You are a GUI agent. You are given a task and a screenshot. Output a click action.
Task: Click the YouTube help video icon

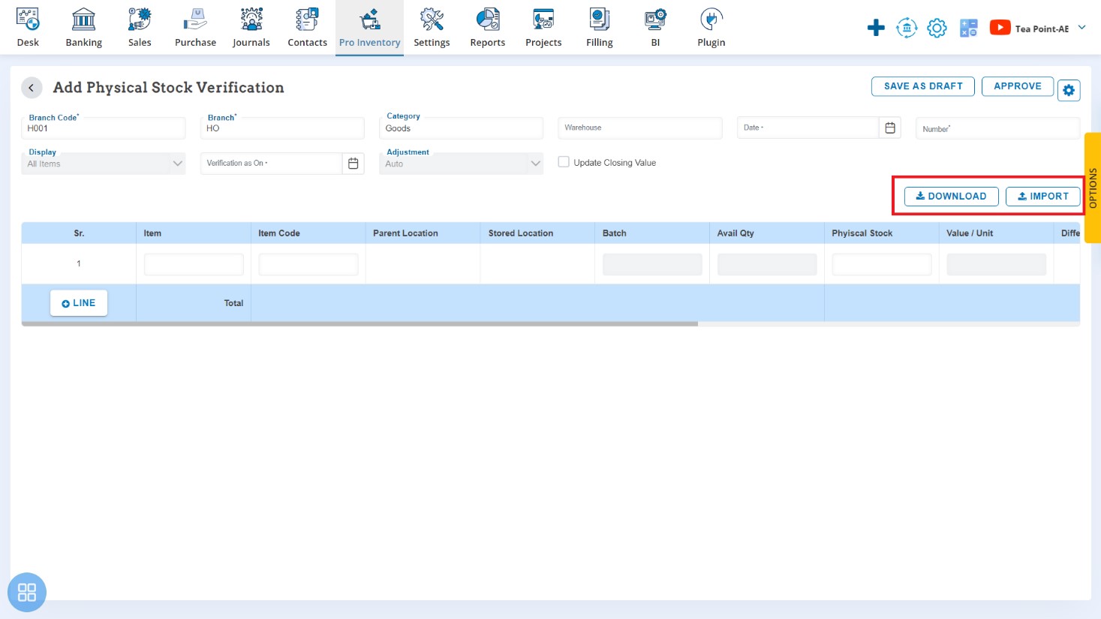point(1000,28)
